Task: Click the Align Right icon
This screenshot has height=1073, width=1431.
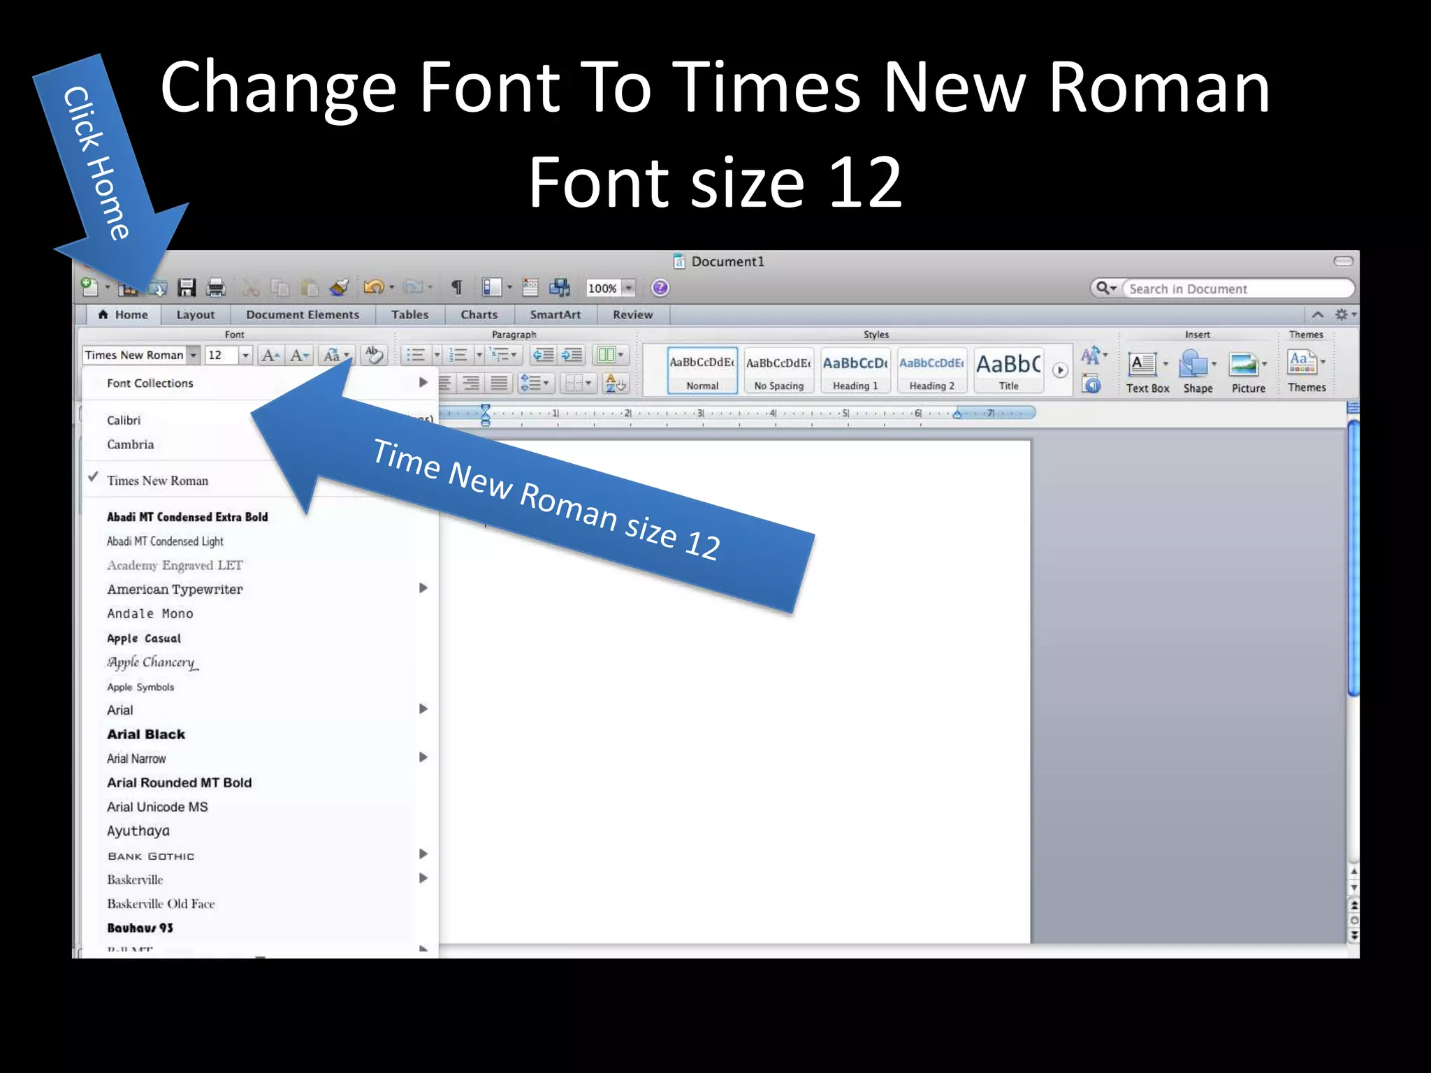Action: 472,383
